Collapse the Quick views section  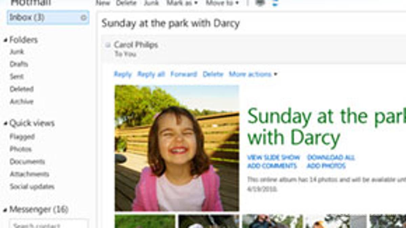(x=5, y=124)
